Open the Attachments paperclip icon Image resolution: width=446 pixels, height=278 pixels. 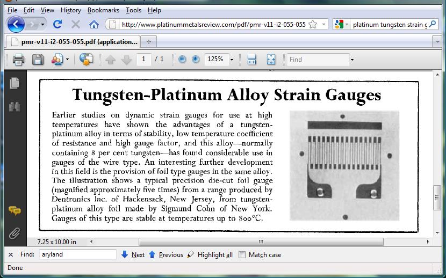coord(14,233)
